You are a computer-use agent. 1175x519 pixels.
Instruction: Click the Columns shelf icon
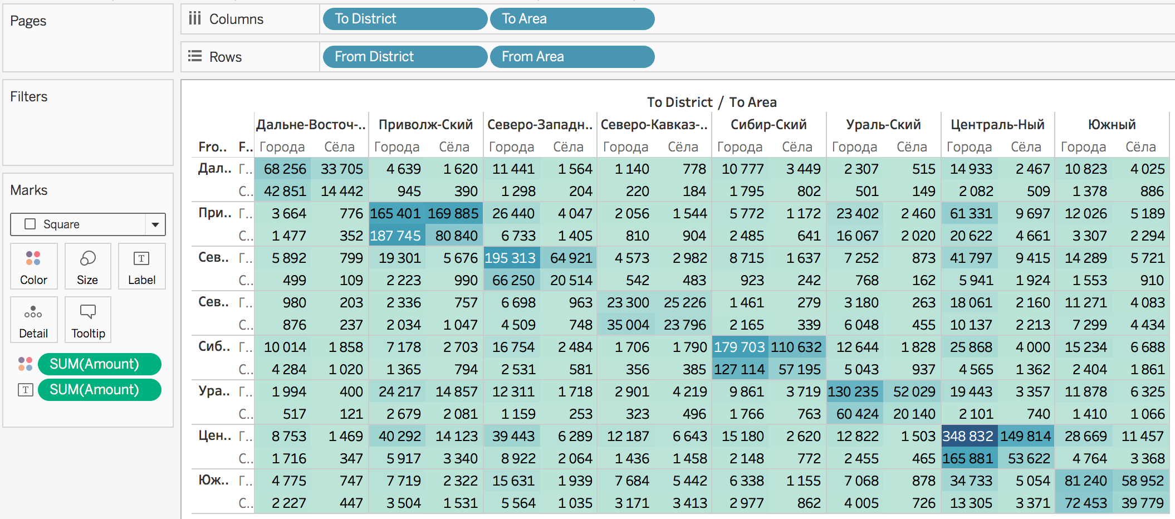pyautogui.click(x=195, y=19)
